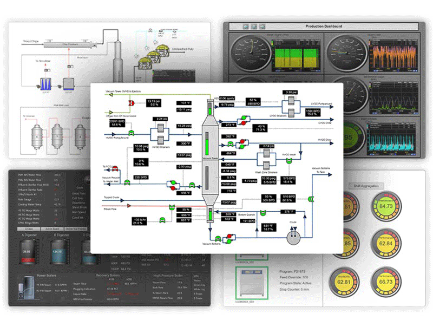Click the 13.13 psi readout box
This screenshot has height=327, width=433.
[x=153, y=103]
